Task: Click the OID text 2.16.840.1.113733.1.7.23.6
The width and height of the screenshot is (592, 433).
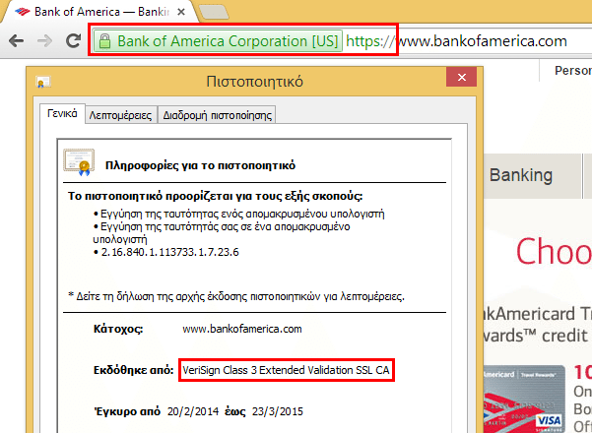Action: [x=169, y=252]
